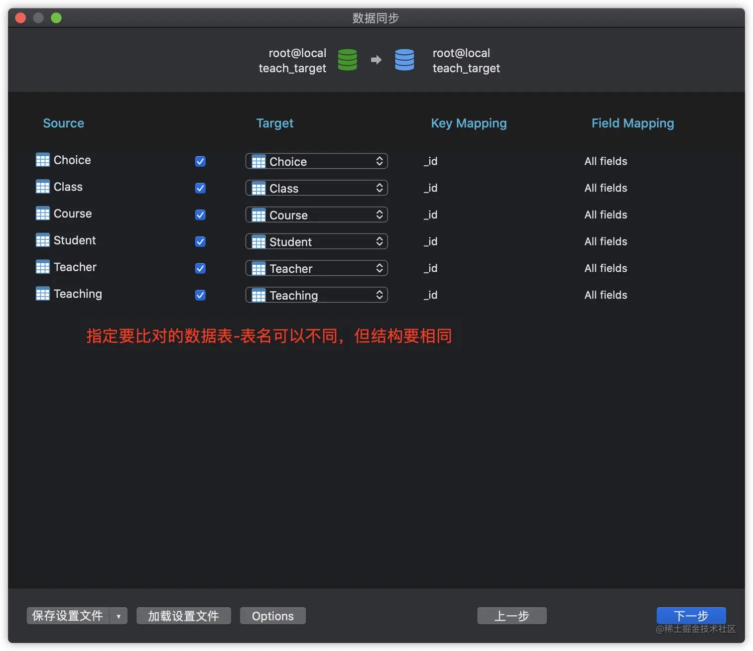Click the _id key mapping for Student
This screenshot has width=753, height=651.
(x=430, y=241)
